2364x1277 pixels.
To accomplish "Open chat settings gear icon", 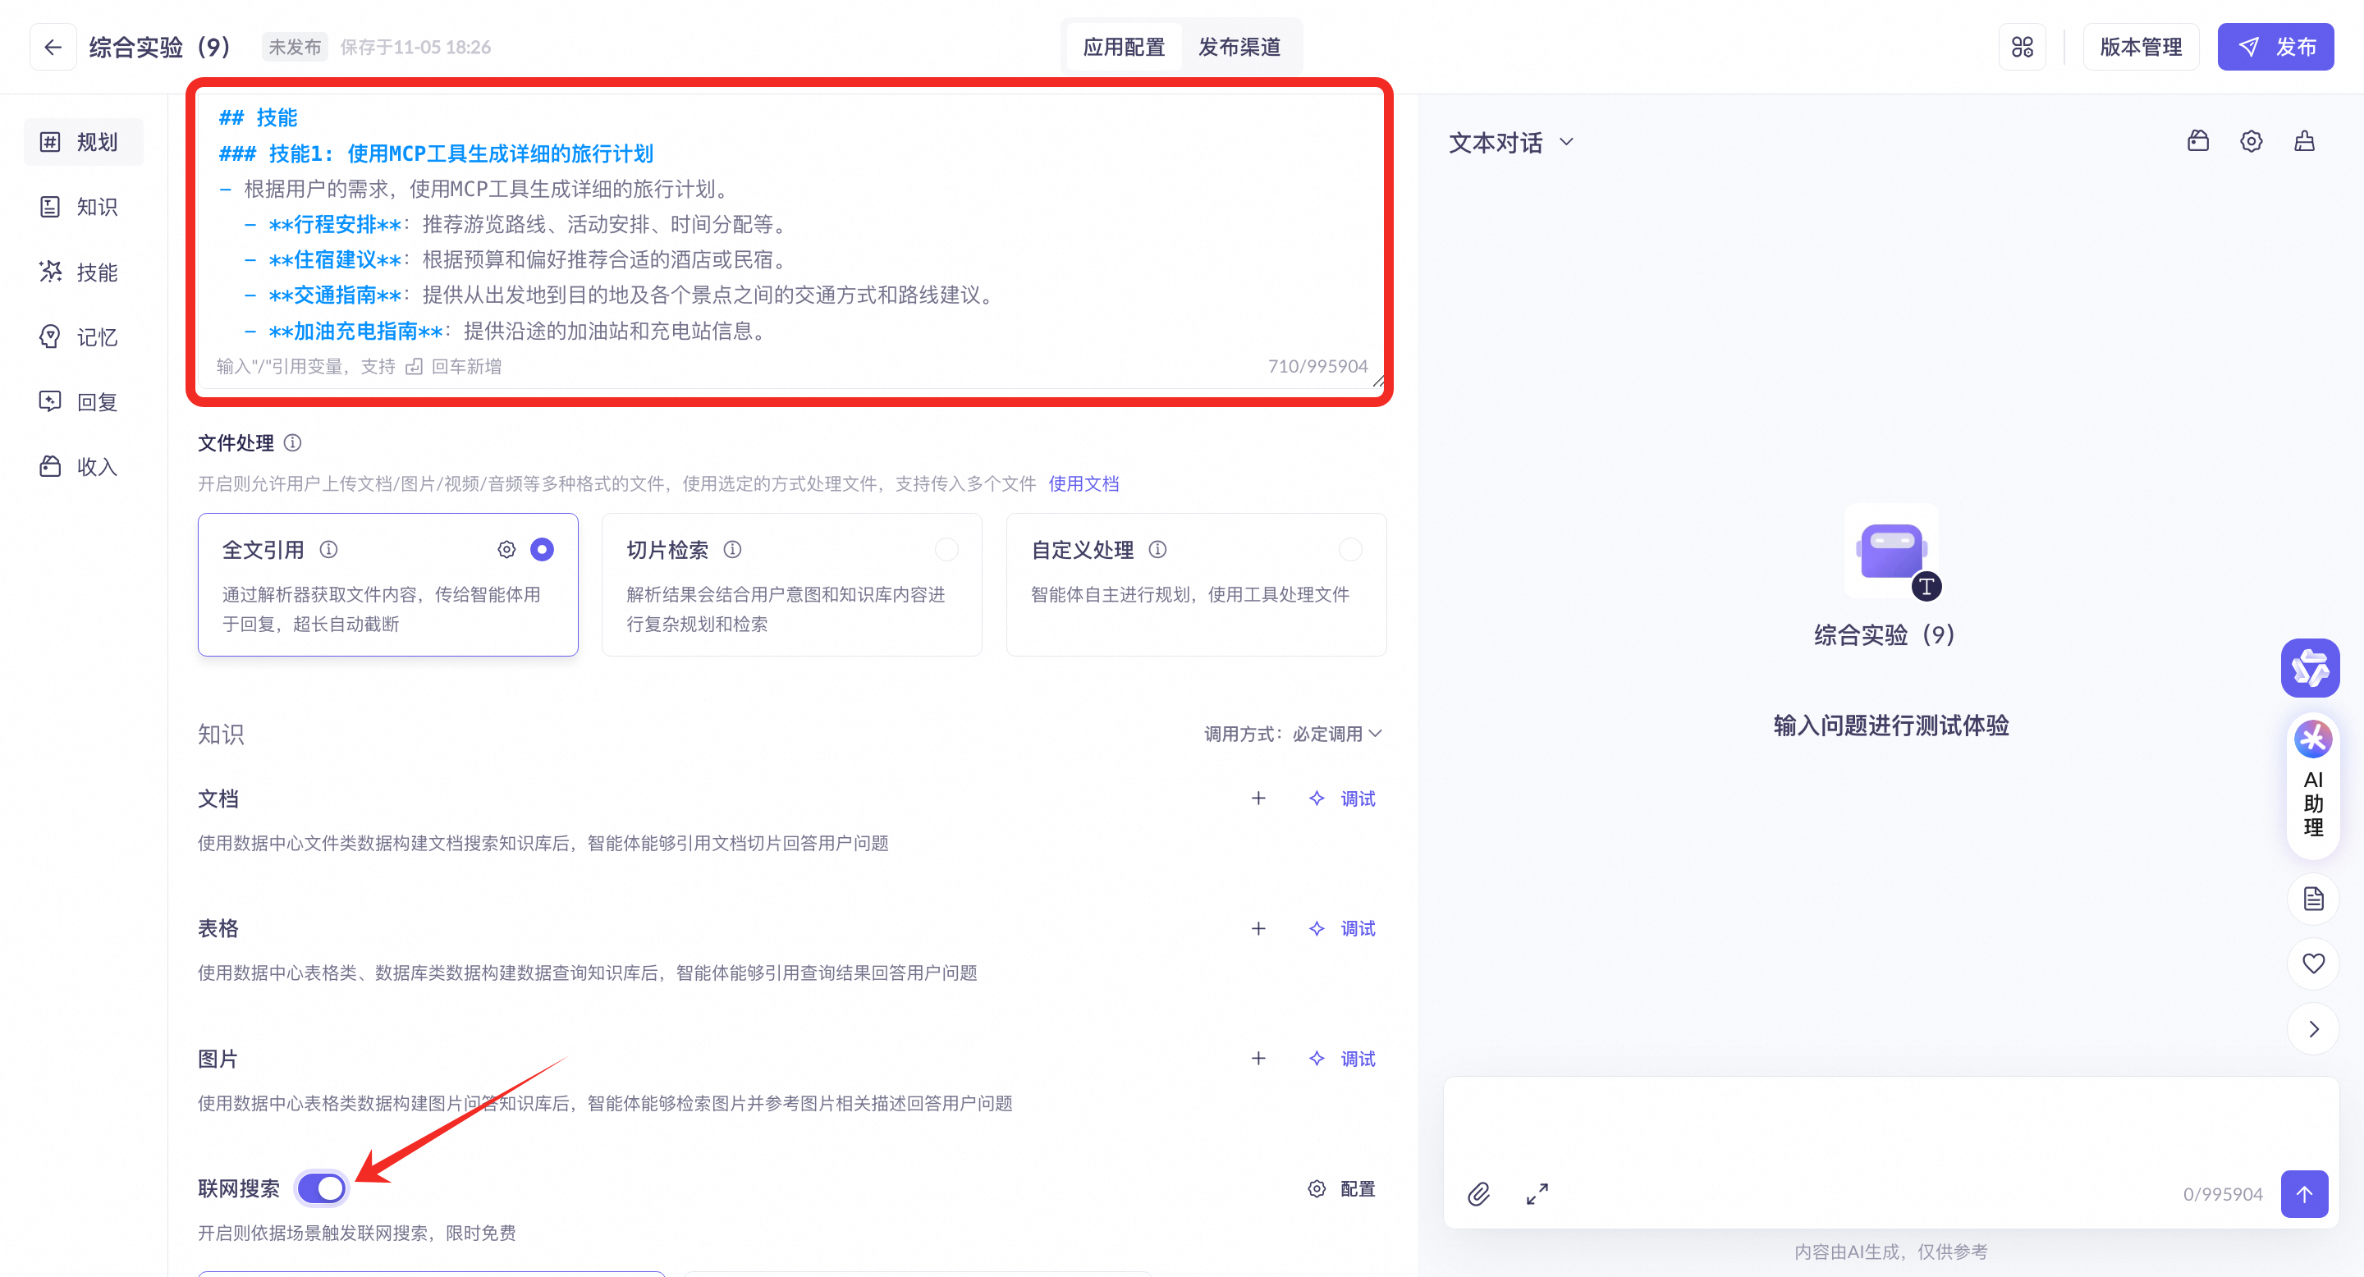I will point(2251,141).
